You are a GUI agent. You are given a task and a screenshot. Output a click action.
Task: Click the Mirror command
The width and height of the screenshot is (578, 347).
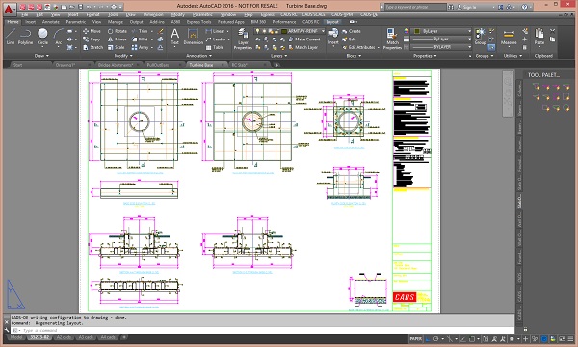click(118, 40)
